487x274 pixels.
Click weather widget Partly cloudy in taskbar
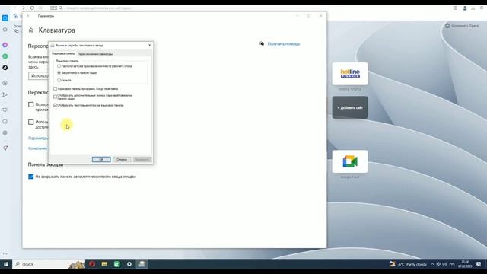point(409,264)
